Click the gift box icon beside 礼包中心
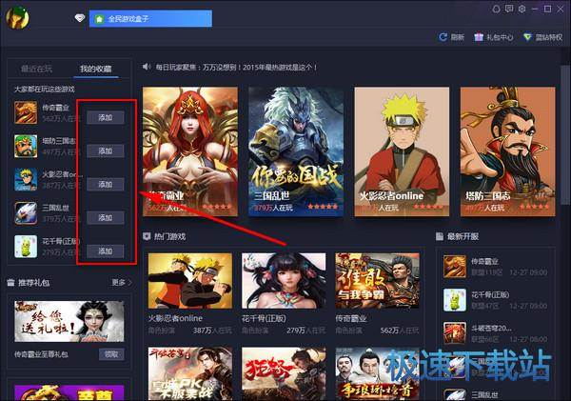This screenshot has height=401, width=571. tap(479, 37)
